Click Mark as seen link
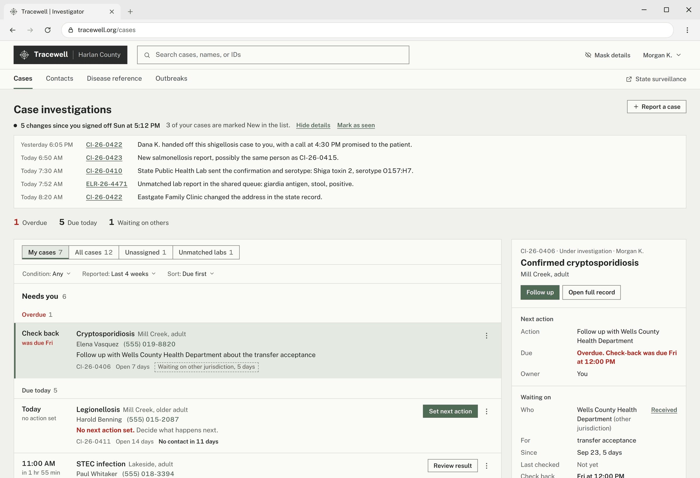 click(x=356, y=125)
